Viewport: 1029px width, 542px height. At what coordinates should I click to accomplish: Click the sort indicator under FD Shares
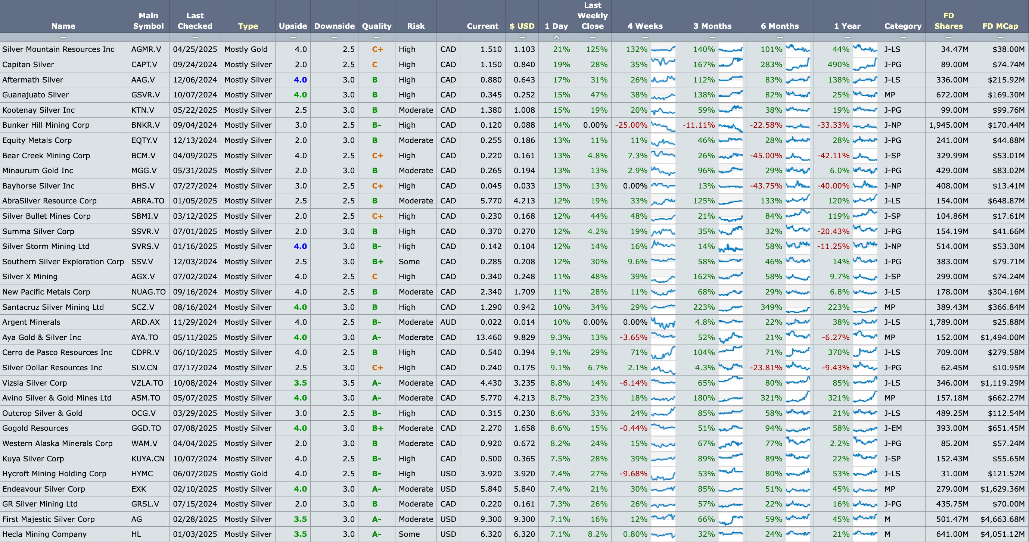[949, 37]
